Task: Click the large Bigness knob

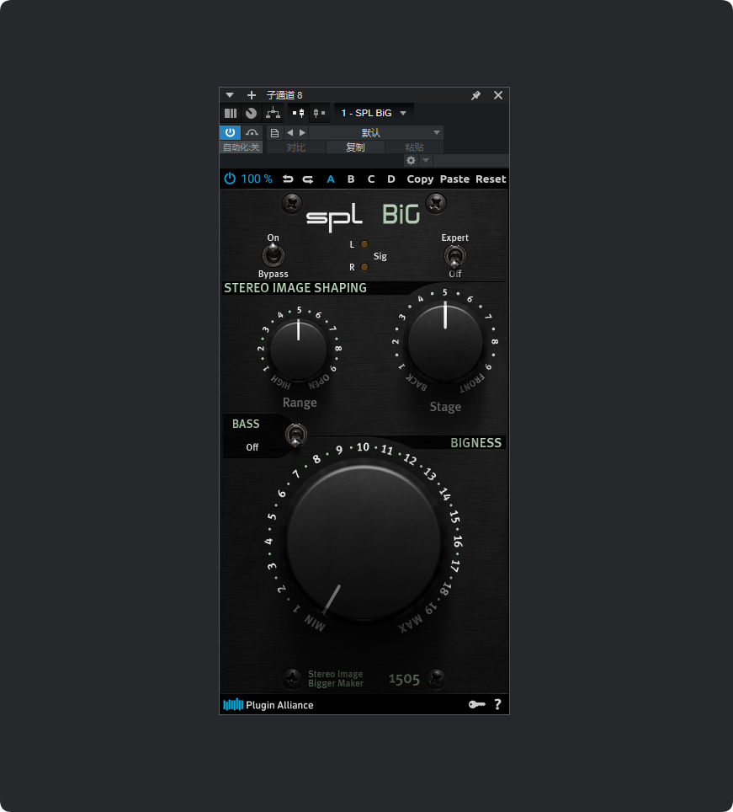Action: [364, 542]
